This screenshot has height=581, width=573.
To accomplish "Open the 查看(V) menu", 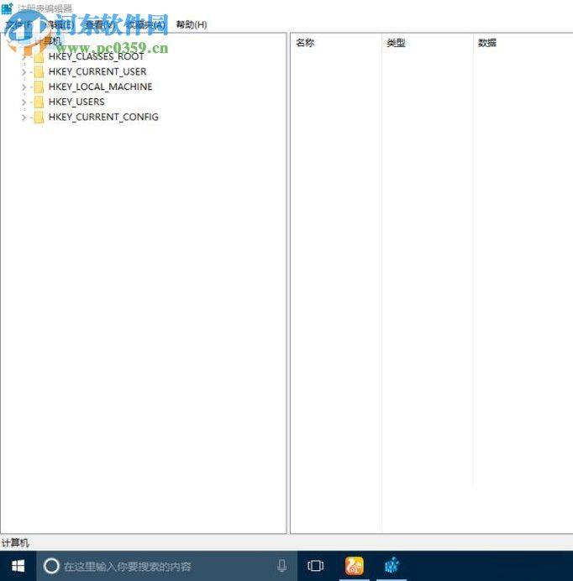I will click(98, 25).
